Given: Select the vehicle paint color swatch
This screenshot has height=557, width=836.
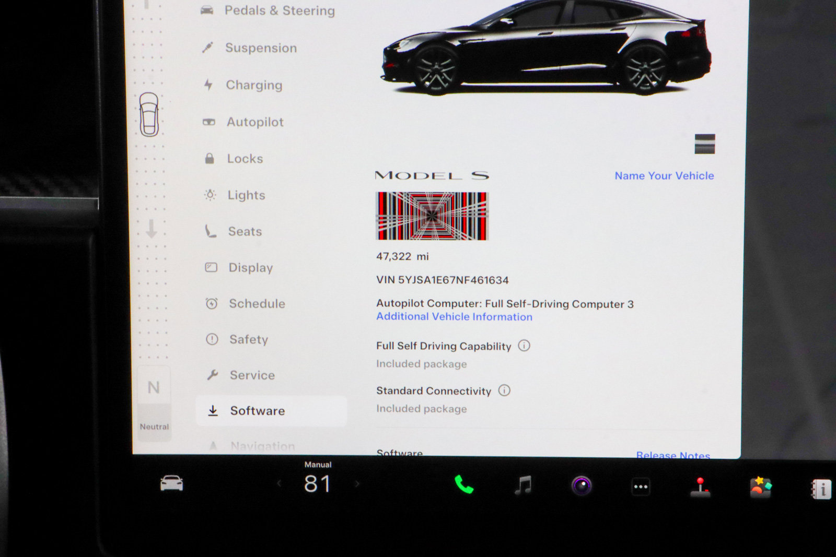Looking at the screenshot, I should click(704, 145).
